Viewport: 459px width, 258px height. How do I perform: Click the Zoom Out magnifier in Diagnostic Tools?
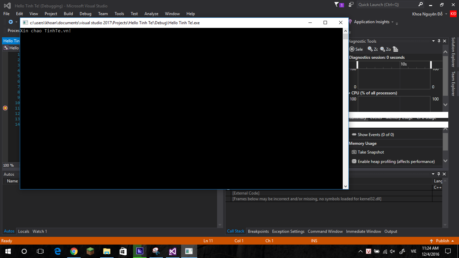point(382,49)
